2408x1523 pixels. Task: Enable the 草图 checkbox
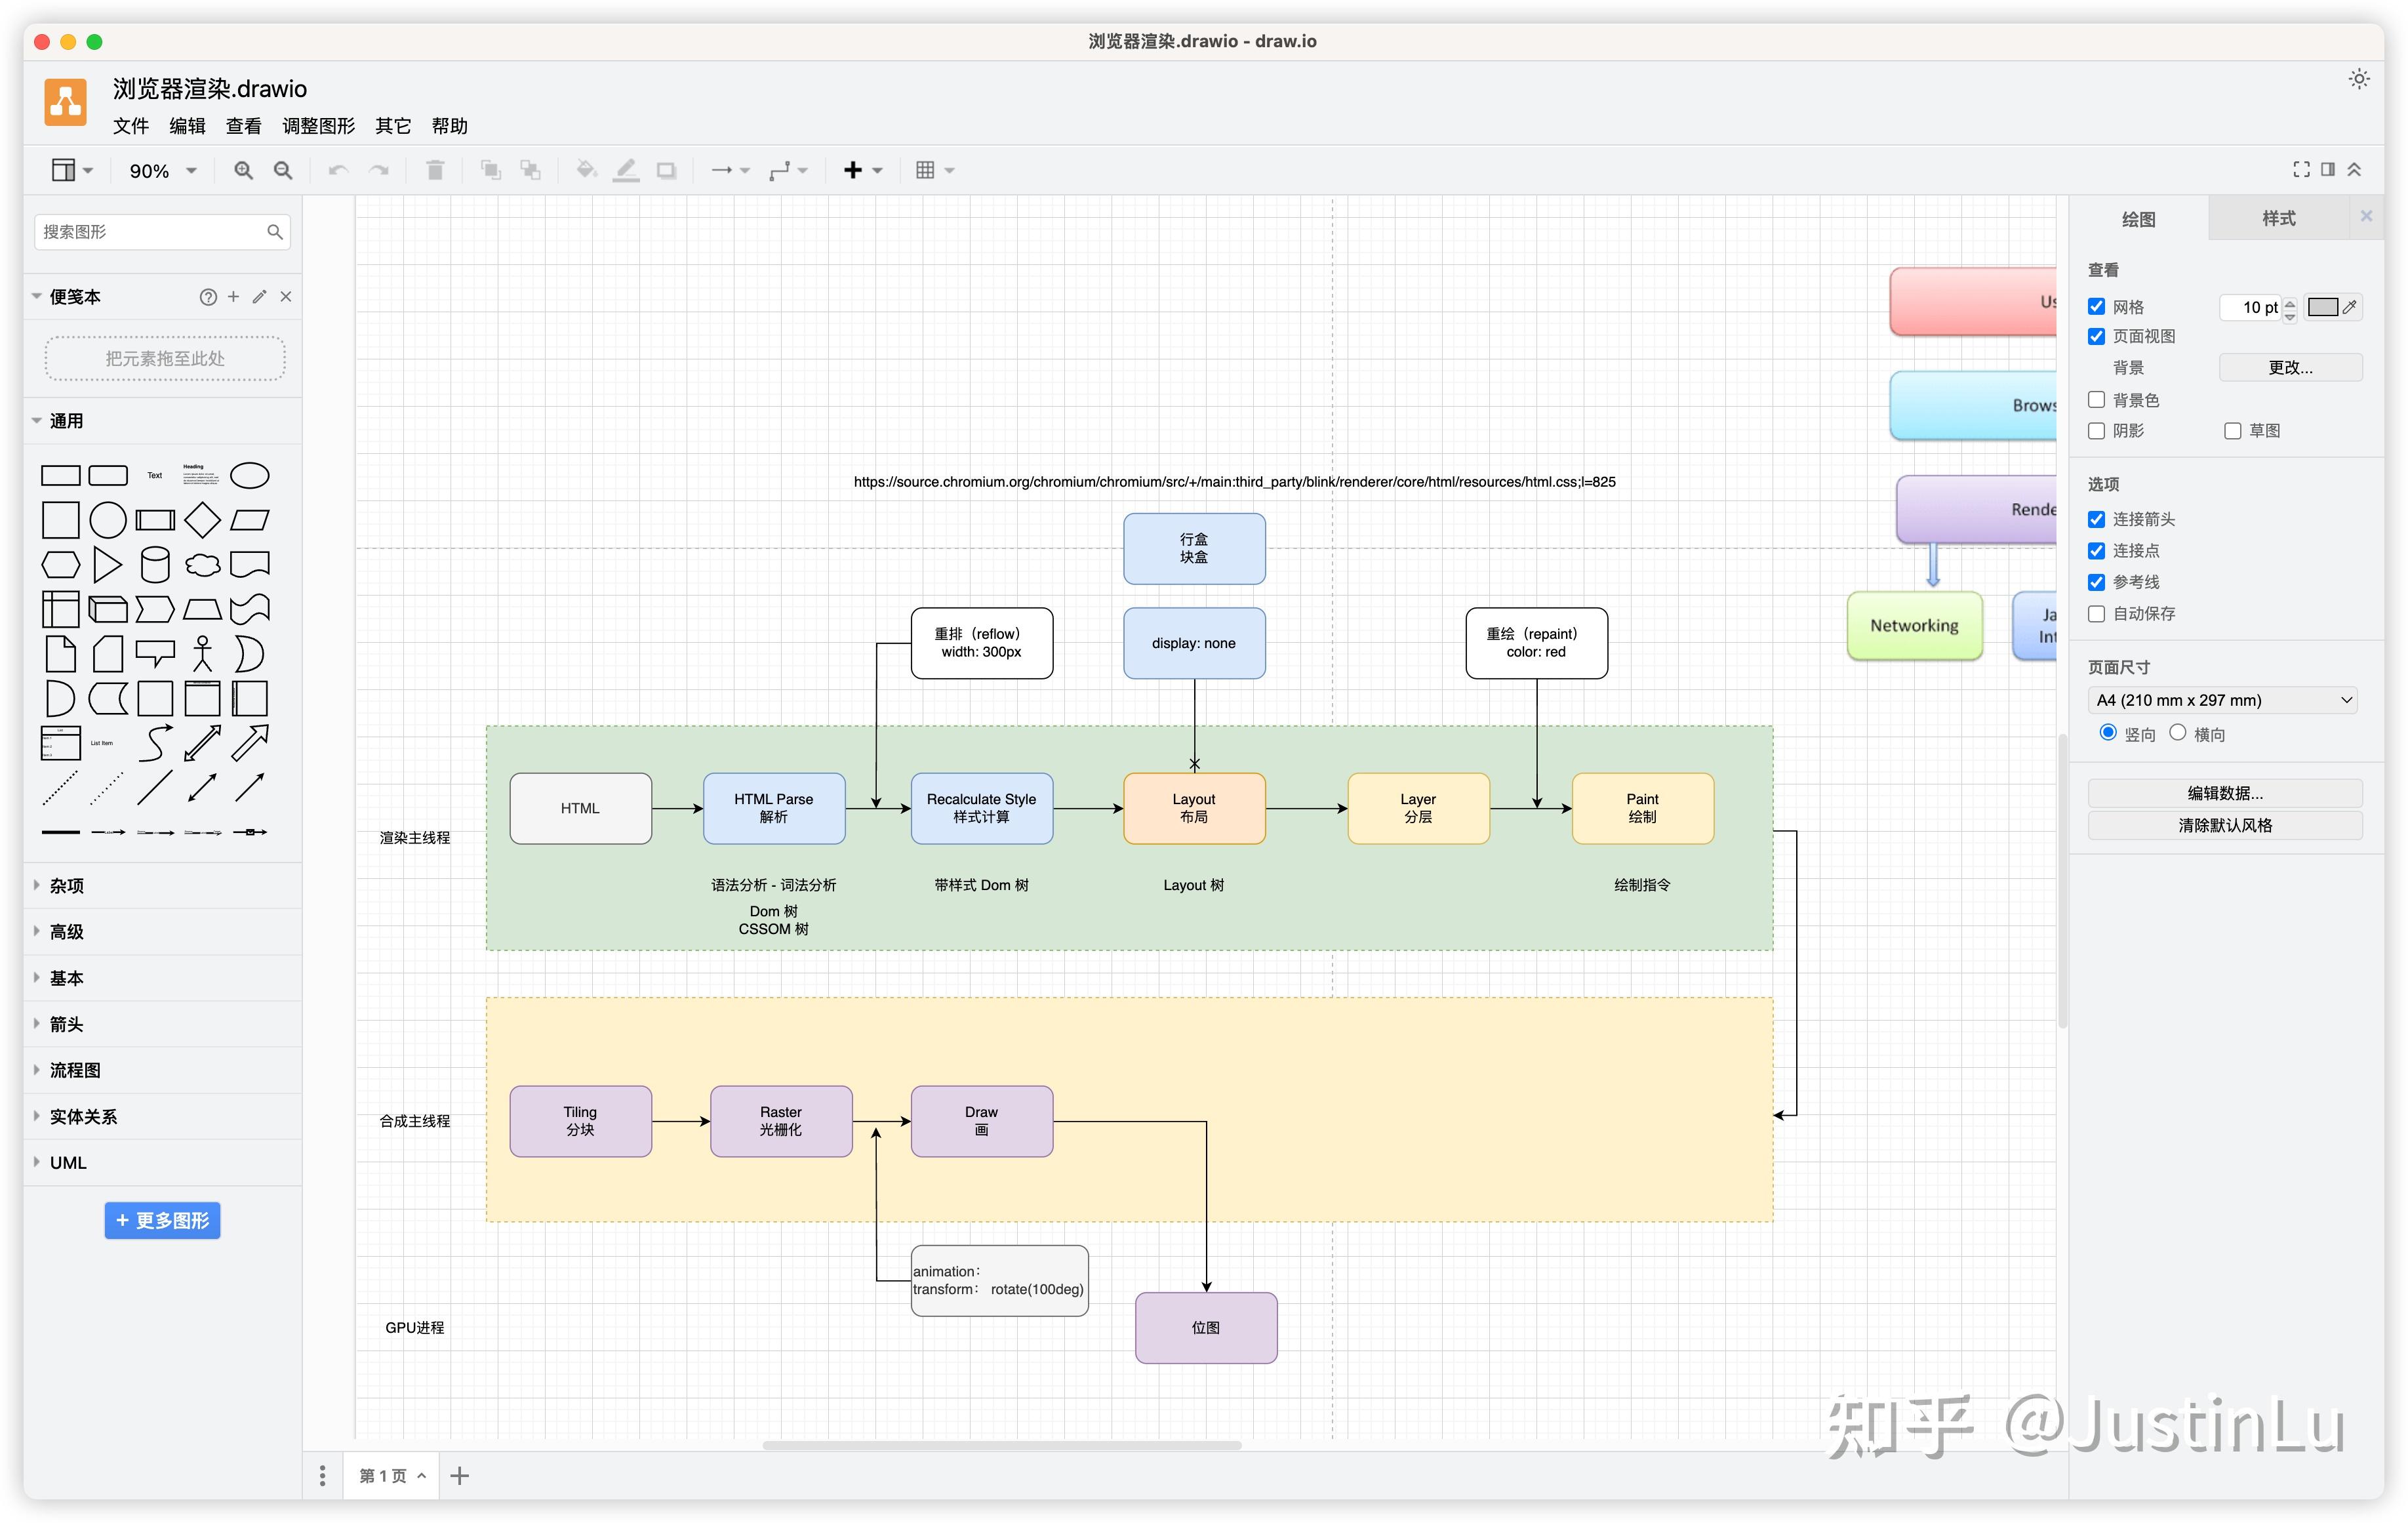(x=2232, y=431)
